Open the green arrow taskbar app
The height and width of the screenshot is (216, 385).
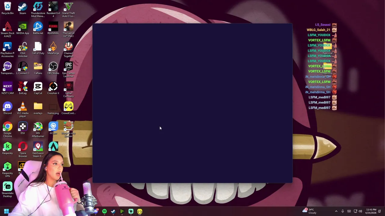tap(122, 211)
